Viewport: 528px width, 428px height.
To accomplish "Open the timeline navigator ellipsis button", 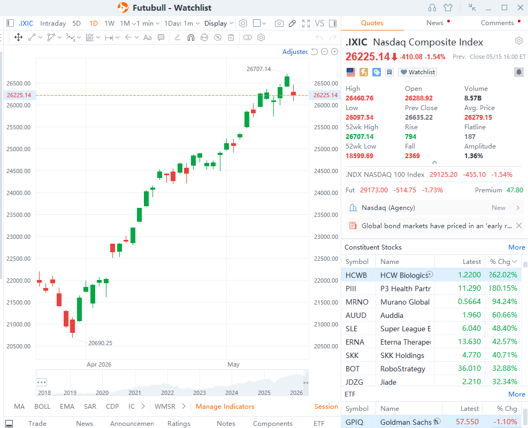I will [x=41, y=382].
